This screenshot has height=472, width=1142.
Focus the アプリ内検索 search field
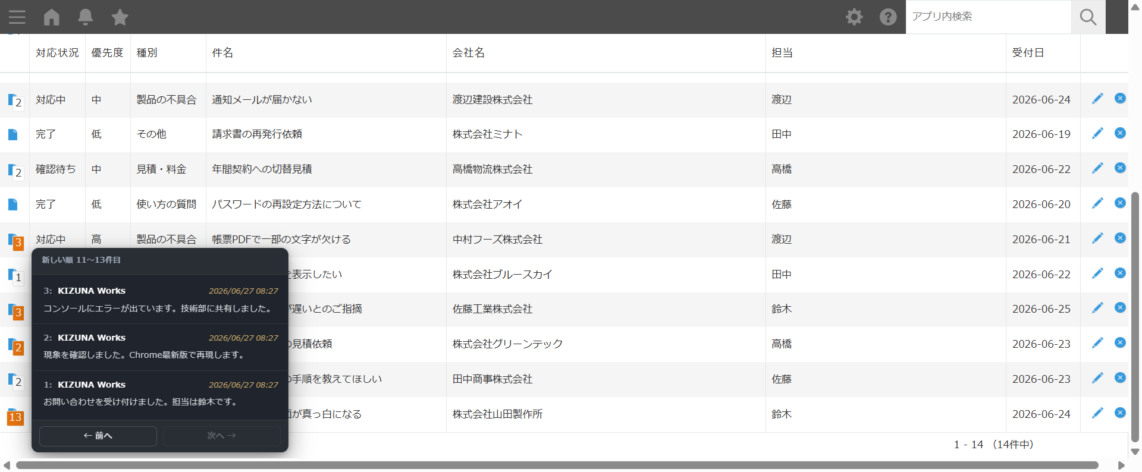(988, 17)
